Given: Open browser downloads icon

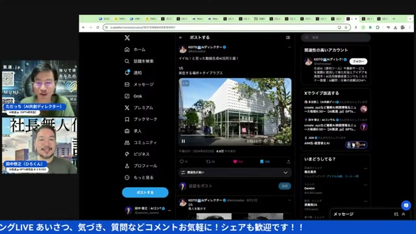Looking at the screenshot, I should pyautogui.click(x=395, y=27).
